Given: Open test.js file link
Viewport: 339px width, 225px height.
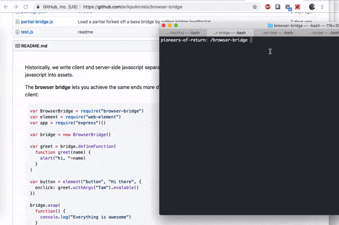Looking at the screenshot, I should point(27,32).
